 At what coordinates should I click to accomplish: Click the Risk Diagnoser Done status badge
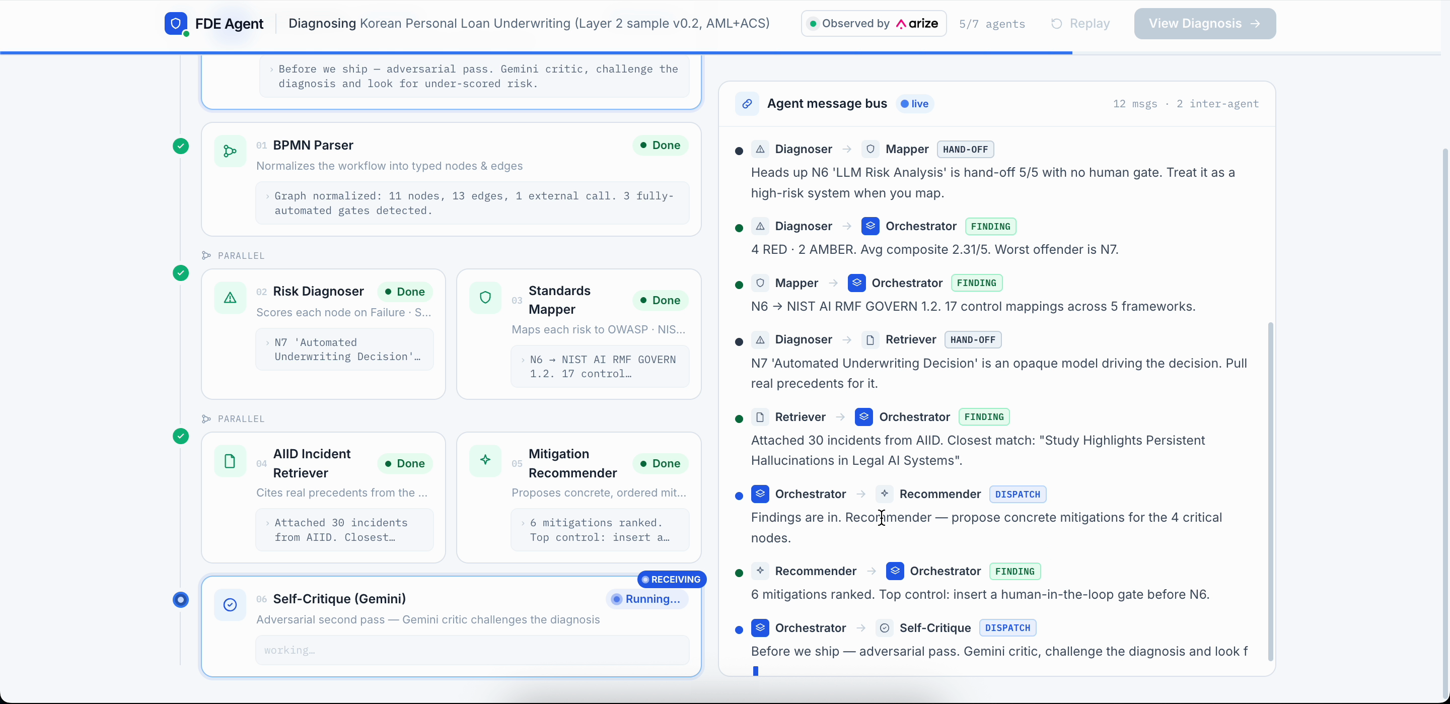pos(405,292)
